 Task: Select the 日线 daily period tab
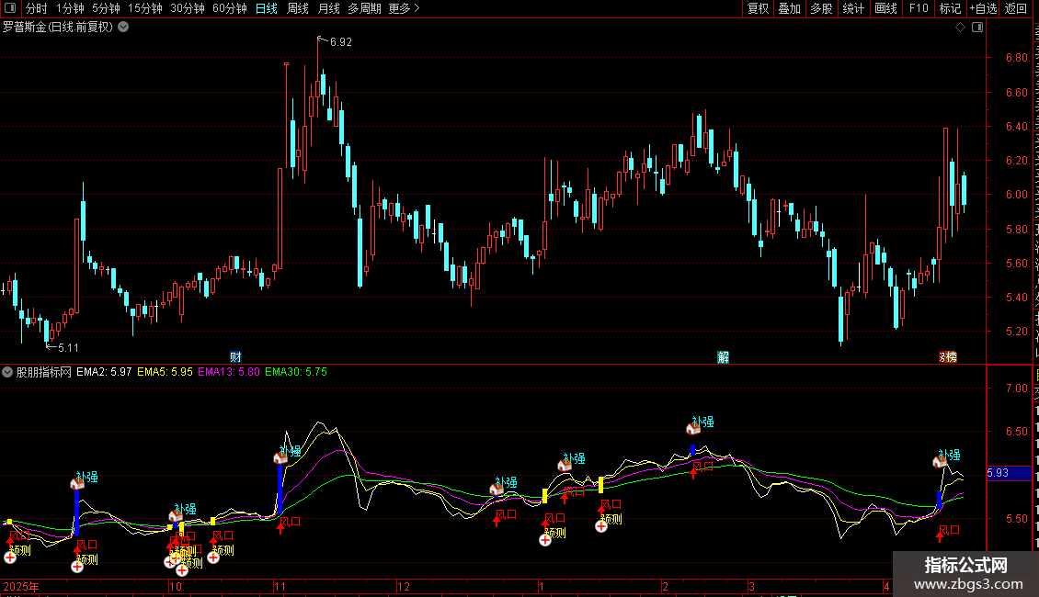pyautogui.click(x=267, y=8)
